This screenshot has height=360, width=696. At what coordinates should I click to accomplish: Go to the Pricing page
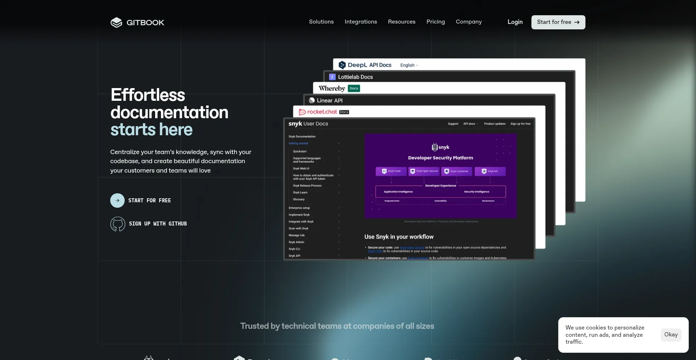pos(436,22)
